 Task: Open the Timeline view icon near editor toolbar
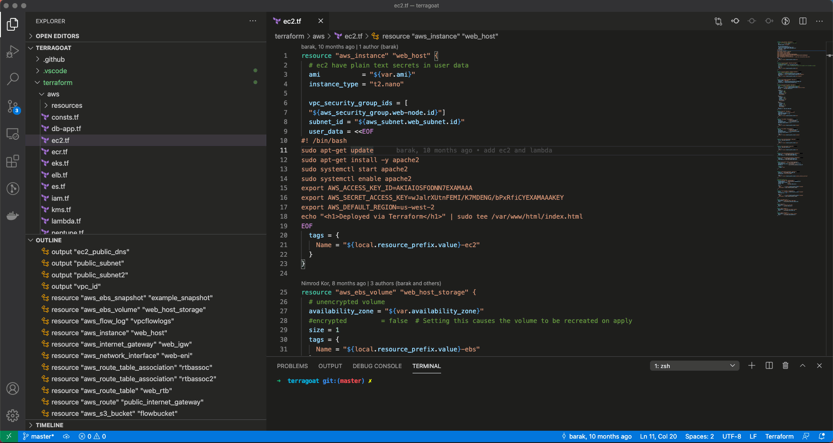click(x=786, y=21)
